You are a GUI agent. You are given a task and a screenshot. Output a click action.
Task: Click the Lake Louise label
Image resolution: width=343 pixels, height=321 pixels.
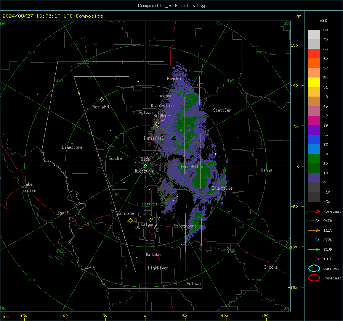pos(29,187)
